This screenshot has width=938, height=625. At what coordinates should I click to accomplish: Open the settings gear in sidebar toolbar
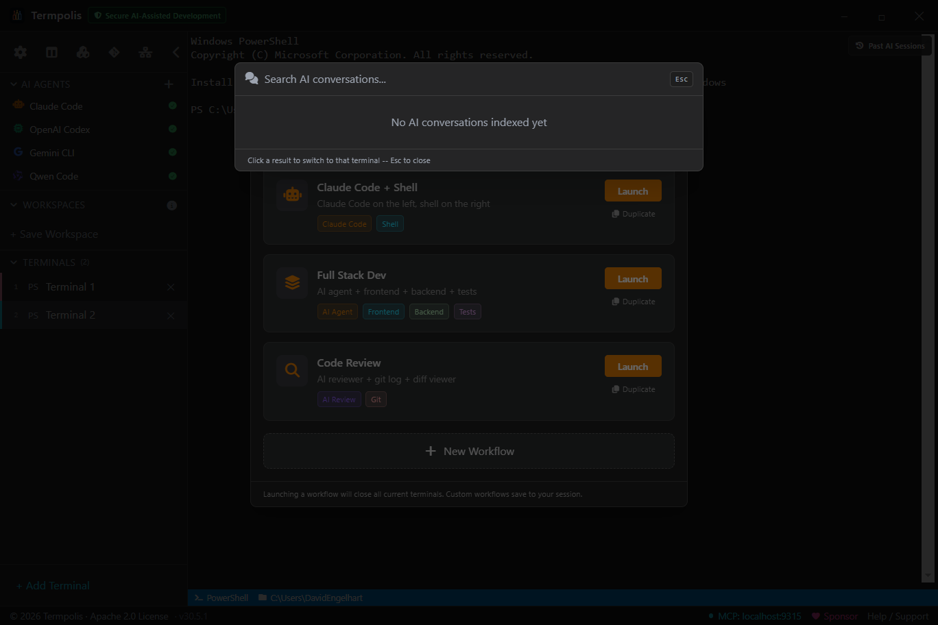click(21, 52)
